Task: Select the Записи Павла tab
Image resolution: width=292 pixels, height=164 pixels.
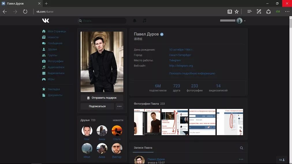Action: coord(143,148)
